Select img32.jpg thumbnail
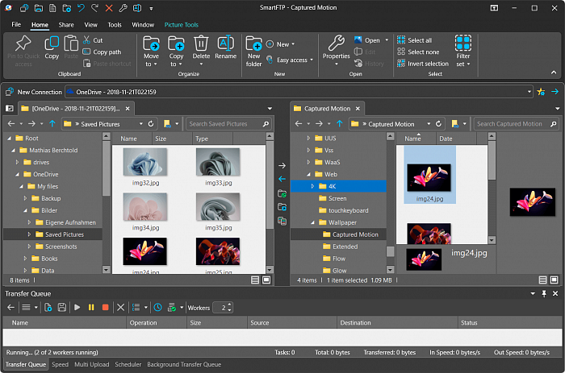The height and width of the screenshot is (373, 565). pos(145,162)
